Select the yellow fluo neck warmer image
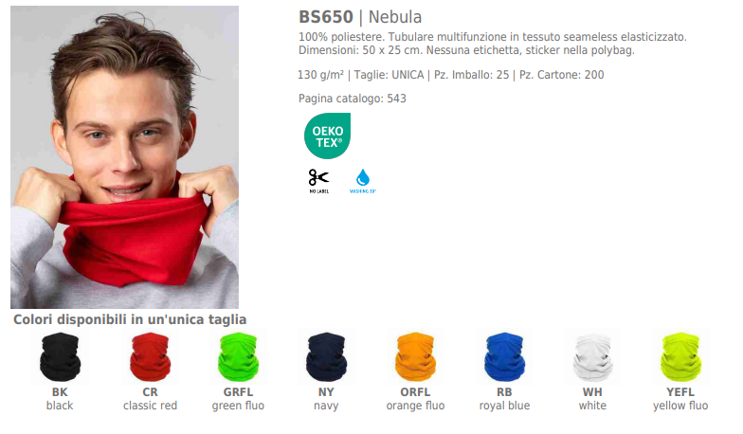The height and width of the screenshot is (434, 743). click(x=680, y=356)
